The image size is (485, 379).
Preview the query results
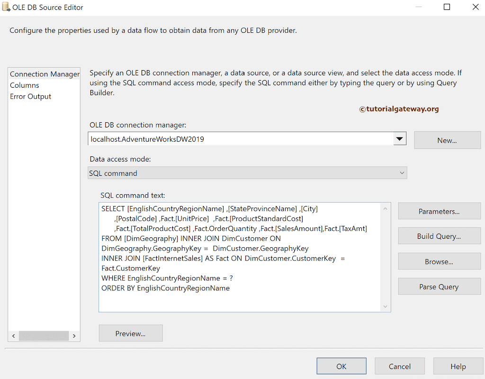pyautogui.click(x=130, y=333)
